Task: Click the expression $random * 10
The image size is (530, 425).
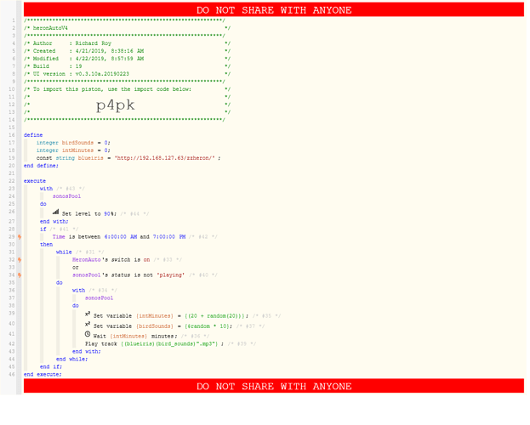Action: click(x=208, y=326)
